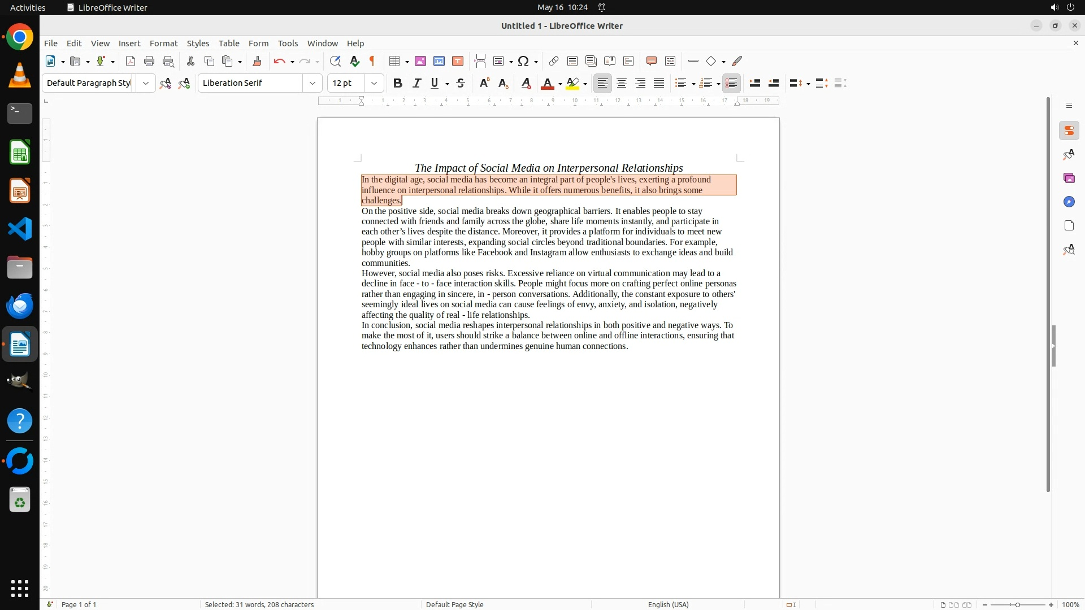The height and width of the screenshot is (610, 1085).
Task: Click the Insert Image icon
Action: [420, 62]
